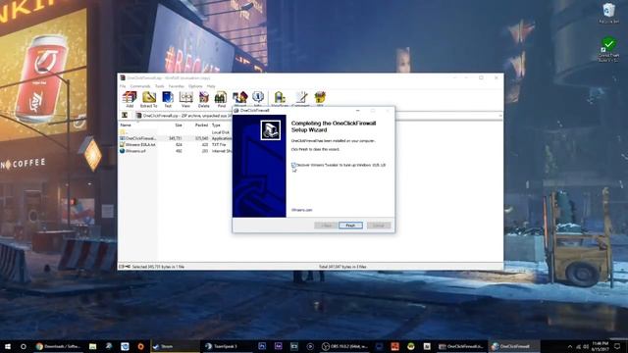
Task: Open the Winaero.com link
Action: click(x=301, y=210)
